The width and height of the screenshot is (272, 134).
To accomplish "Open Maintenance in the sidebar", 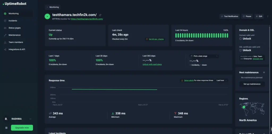I will 18,35.
